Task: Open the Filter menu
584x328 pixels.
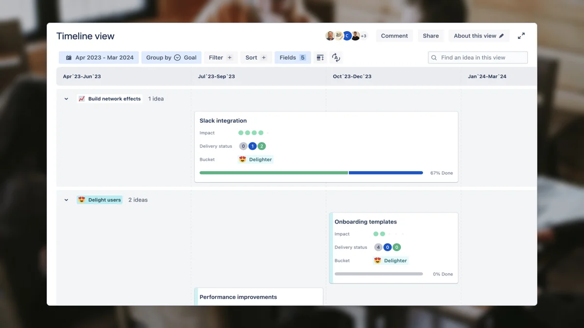Action: click(x=220, y=57)
